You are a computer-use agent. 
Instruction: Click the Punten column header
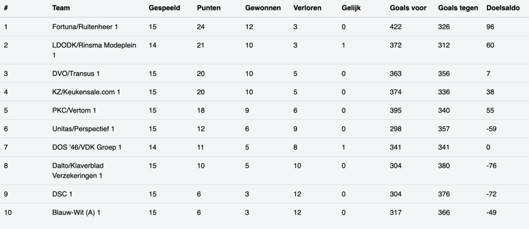[209, 8]
